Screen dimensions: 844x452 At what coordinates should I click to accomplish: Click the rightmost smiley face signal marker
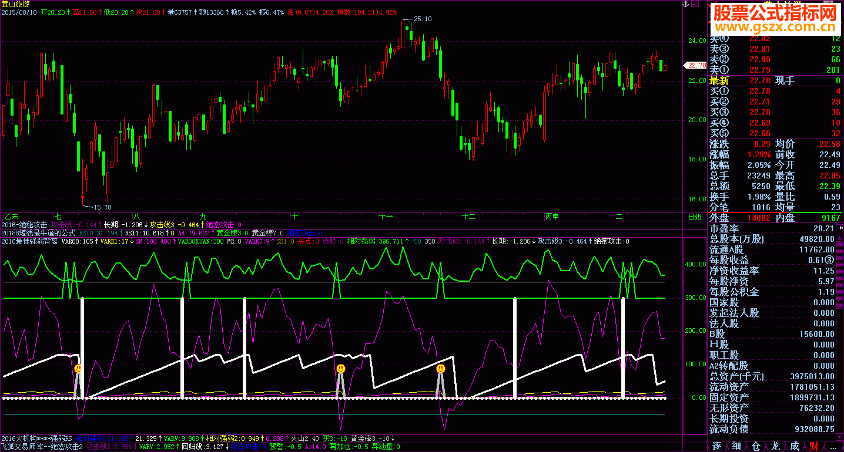click(441, 369)
